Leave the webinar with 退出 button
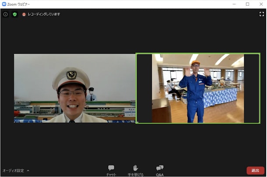The width and height of the screenshot is (267, 177). click(255, 170)
